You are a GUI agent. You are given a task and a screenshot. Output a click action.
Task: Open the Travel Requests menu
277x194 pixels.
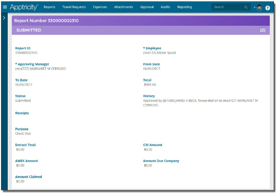(74, 7)
